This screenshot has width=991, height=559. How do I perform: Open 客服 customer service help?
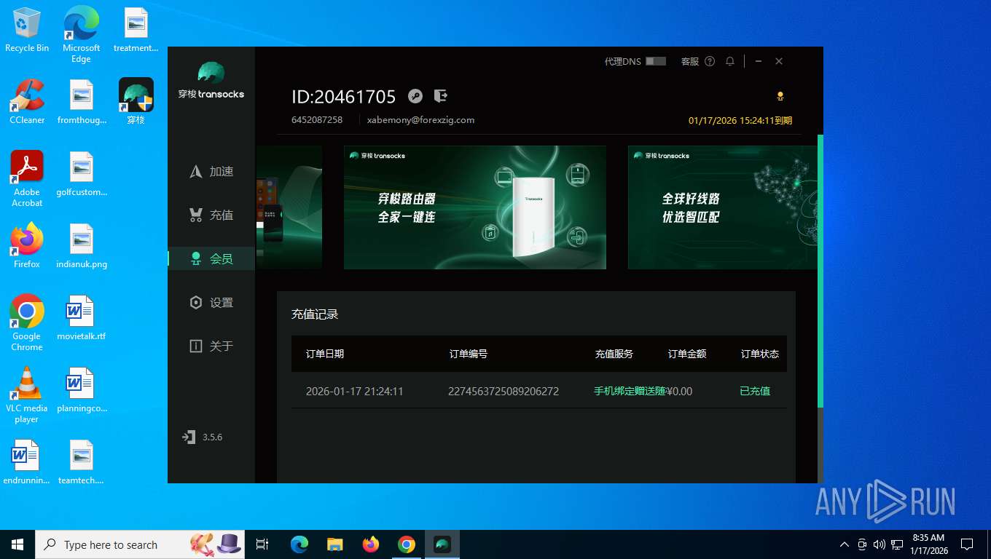698,61
